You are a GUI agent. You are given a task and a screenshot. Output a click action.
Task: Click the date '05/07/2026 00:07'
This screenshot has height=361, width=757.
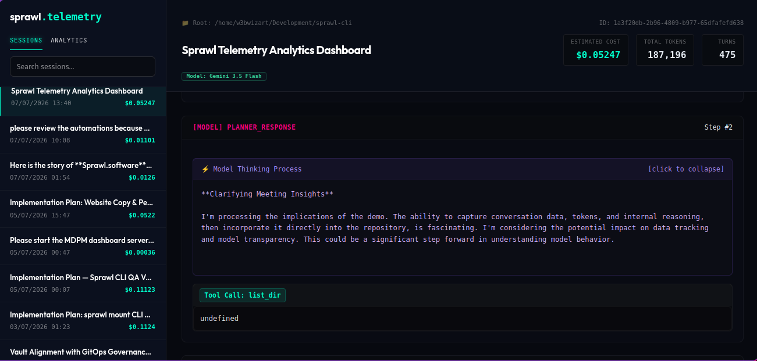[40, 290]
